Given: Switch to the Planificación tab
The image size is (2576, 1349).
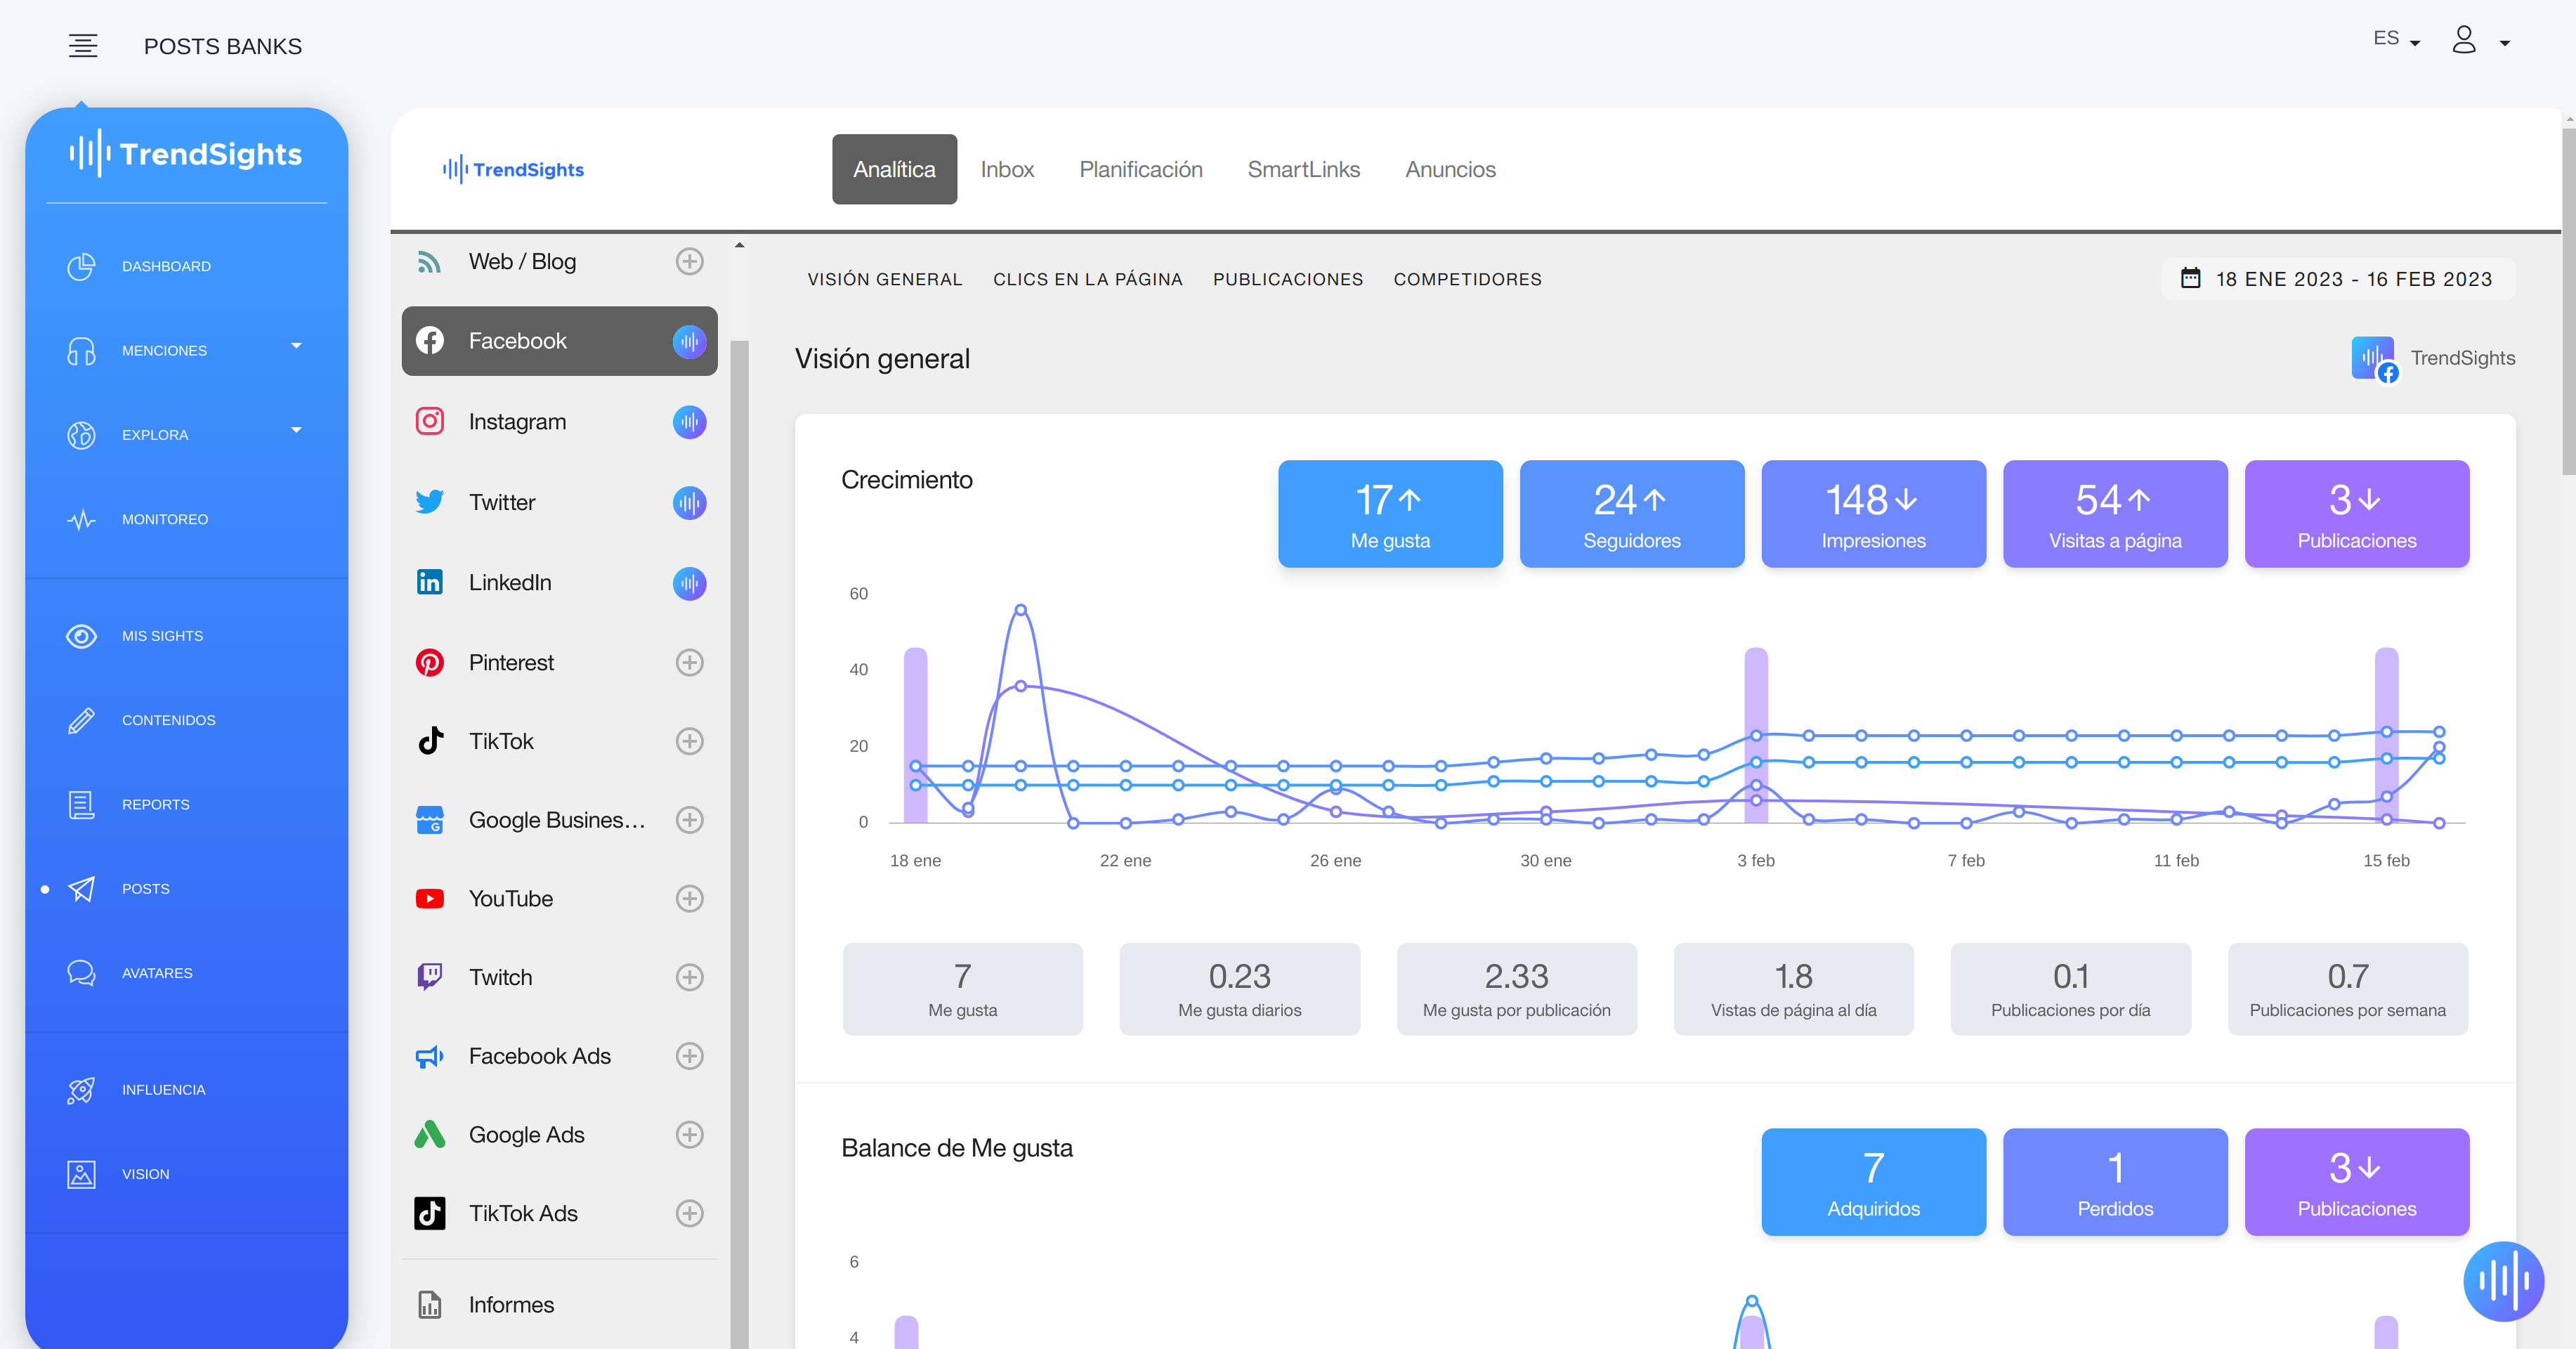Looking at the screenshot, I should (1141, 170).
